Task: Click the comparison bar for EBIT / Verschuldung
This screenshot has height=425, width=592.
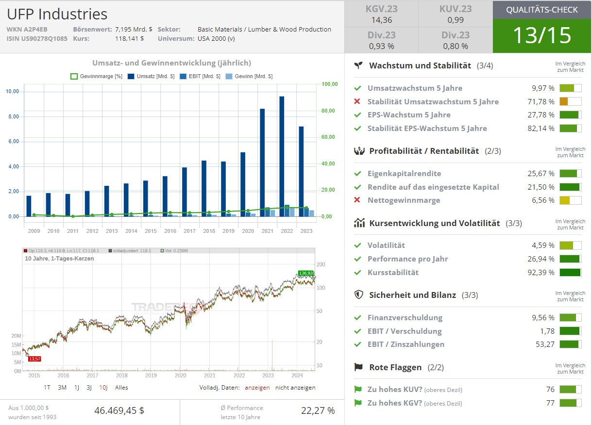Action: tap(570, 331)
